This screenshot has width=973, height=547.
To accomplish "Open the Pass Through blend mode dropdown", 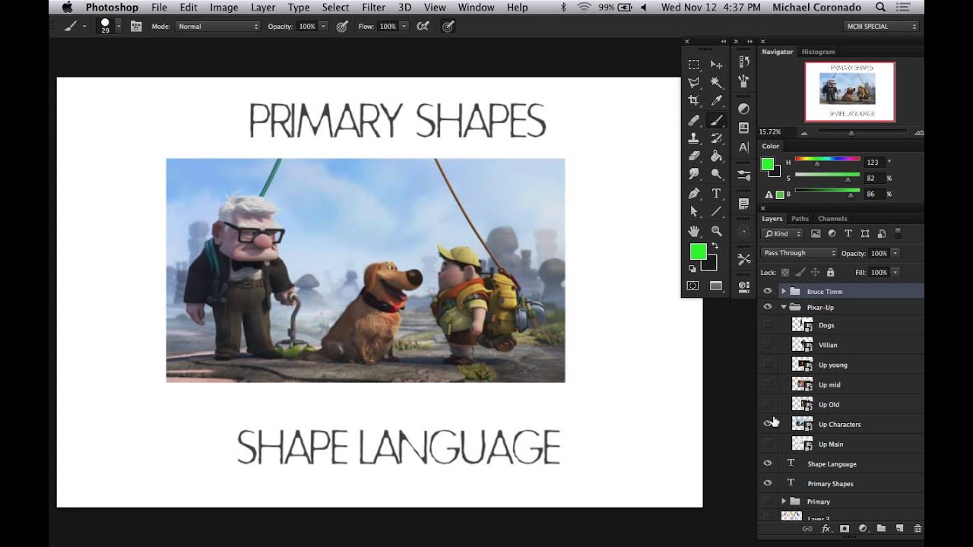I will [799, 253].
